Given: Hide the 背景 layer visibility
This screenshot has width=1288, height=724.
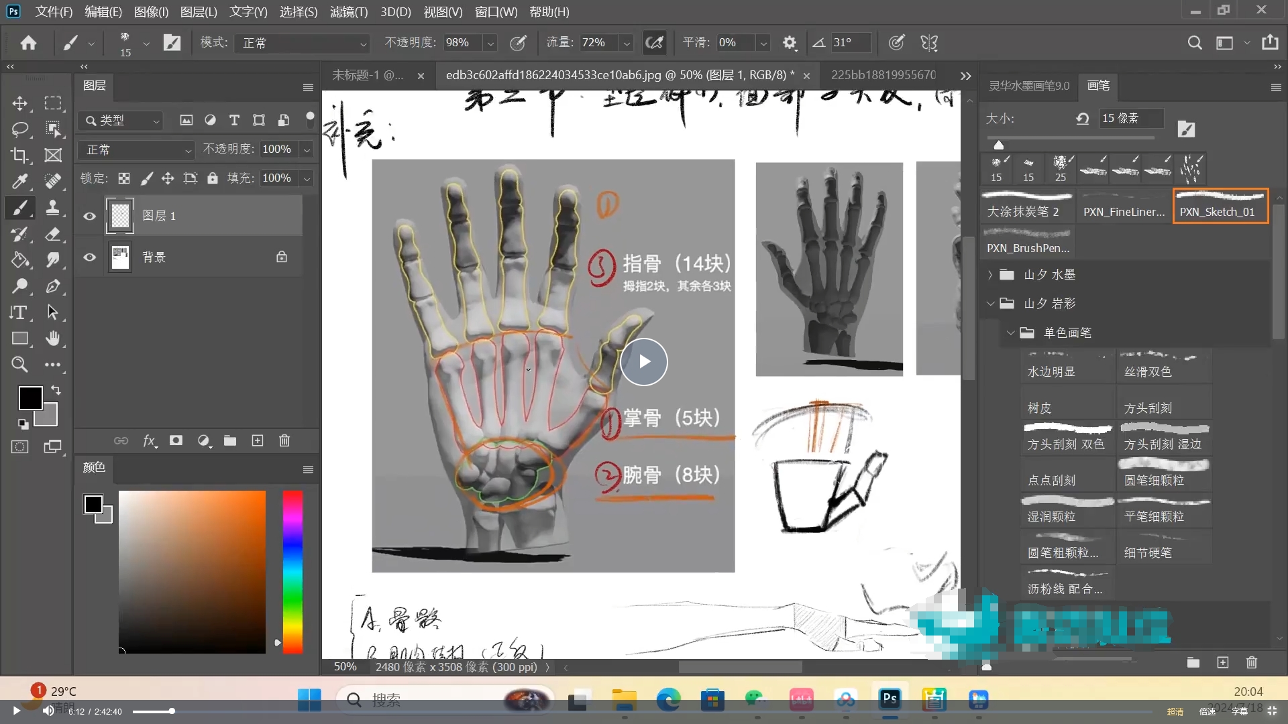Looking at the screenshot, I should pyautogui.click(x=89, y=257).
